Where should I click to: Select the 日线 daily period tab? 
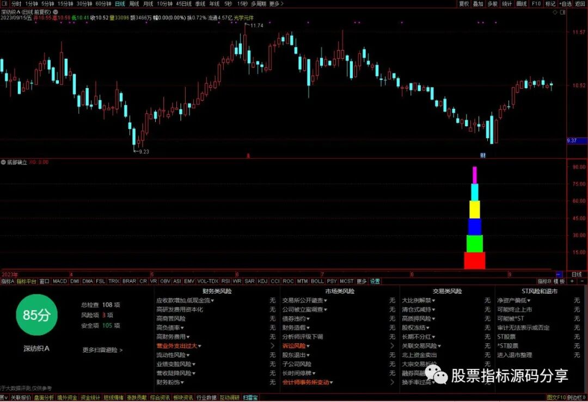120,3
